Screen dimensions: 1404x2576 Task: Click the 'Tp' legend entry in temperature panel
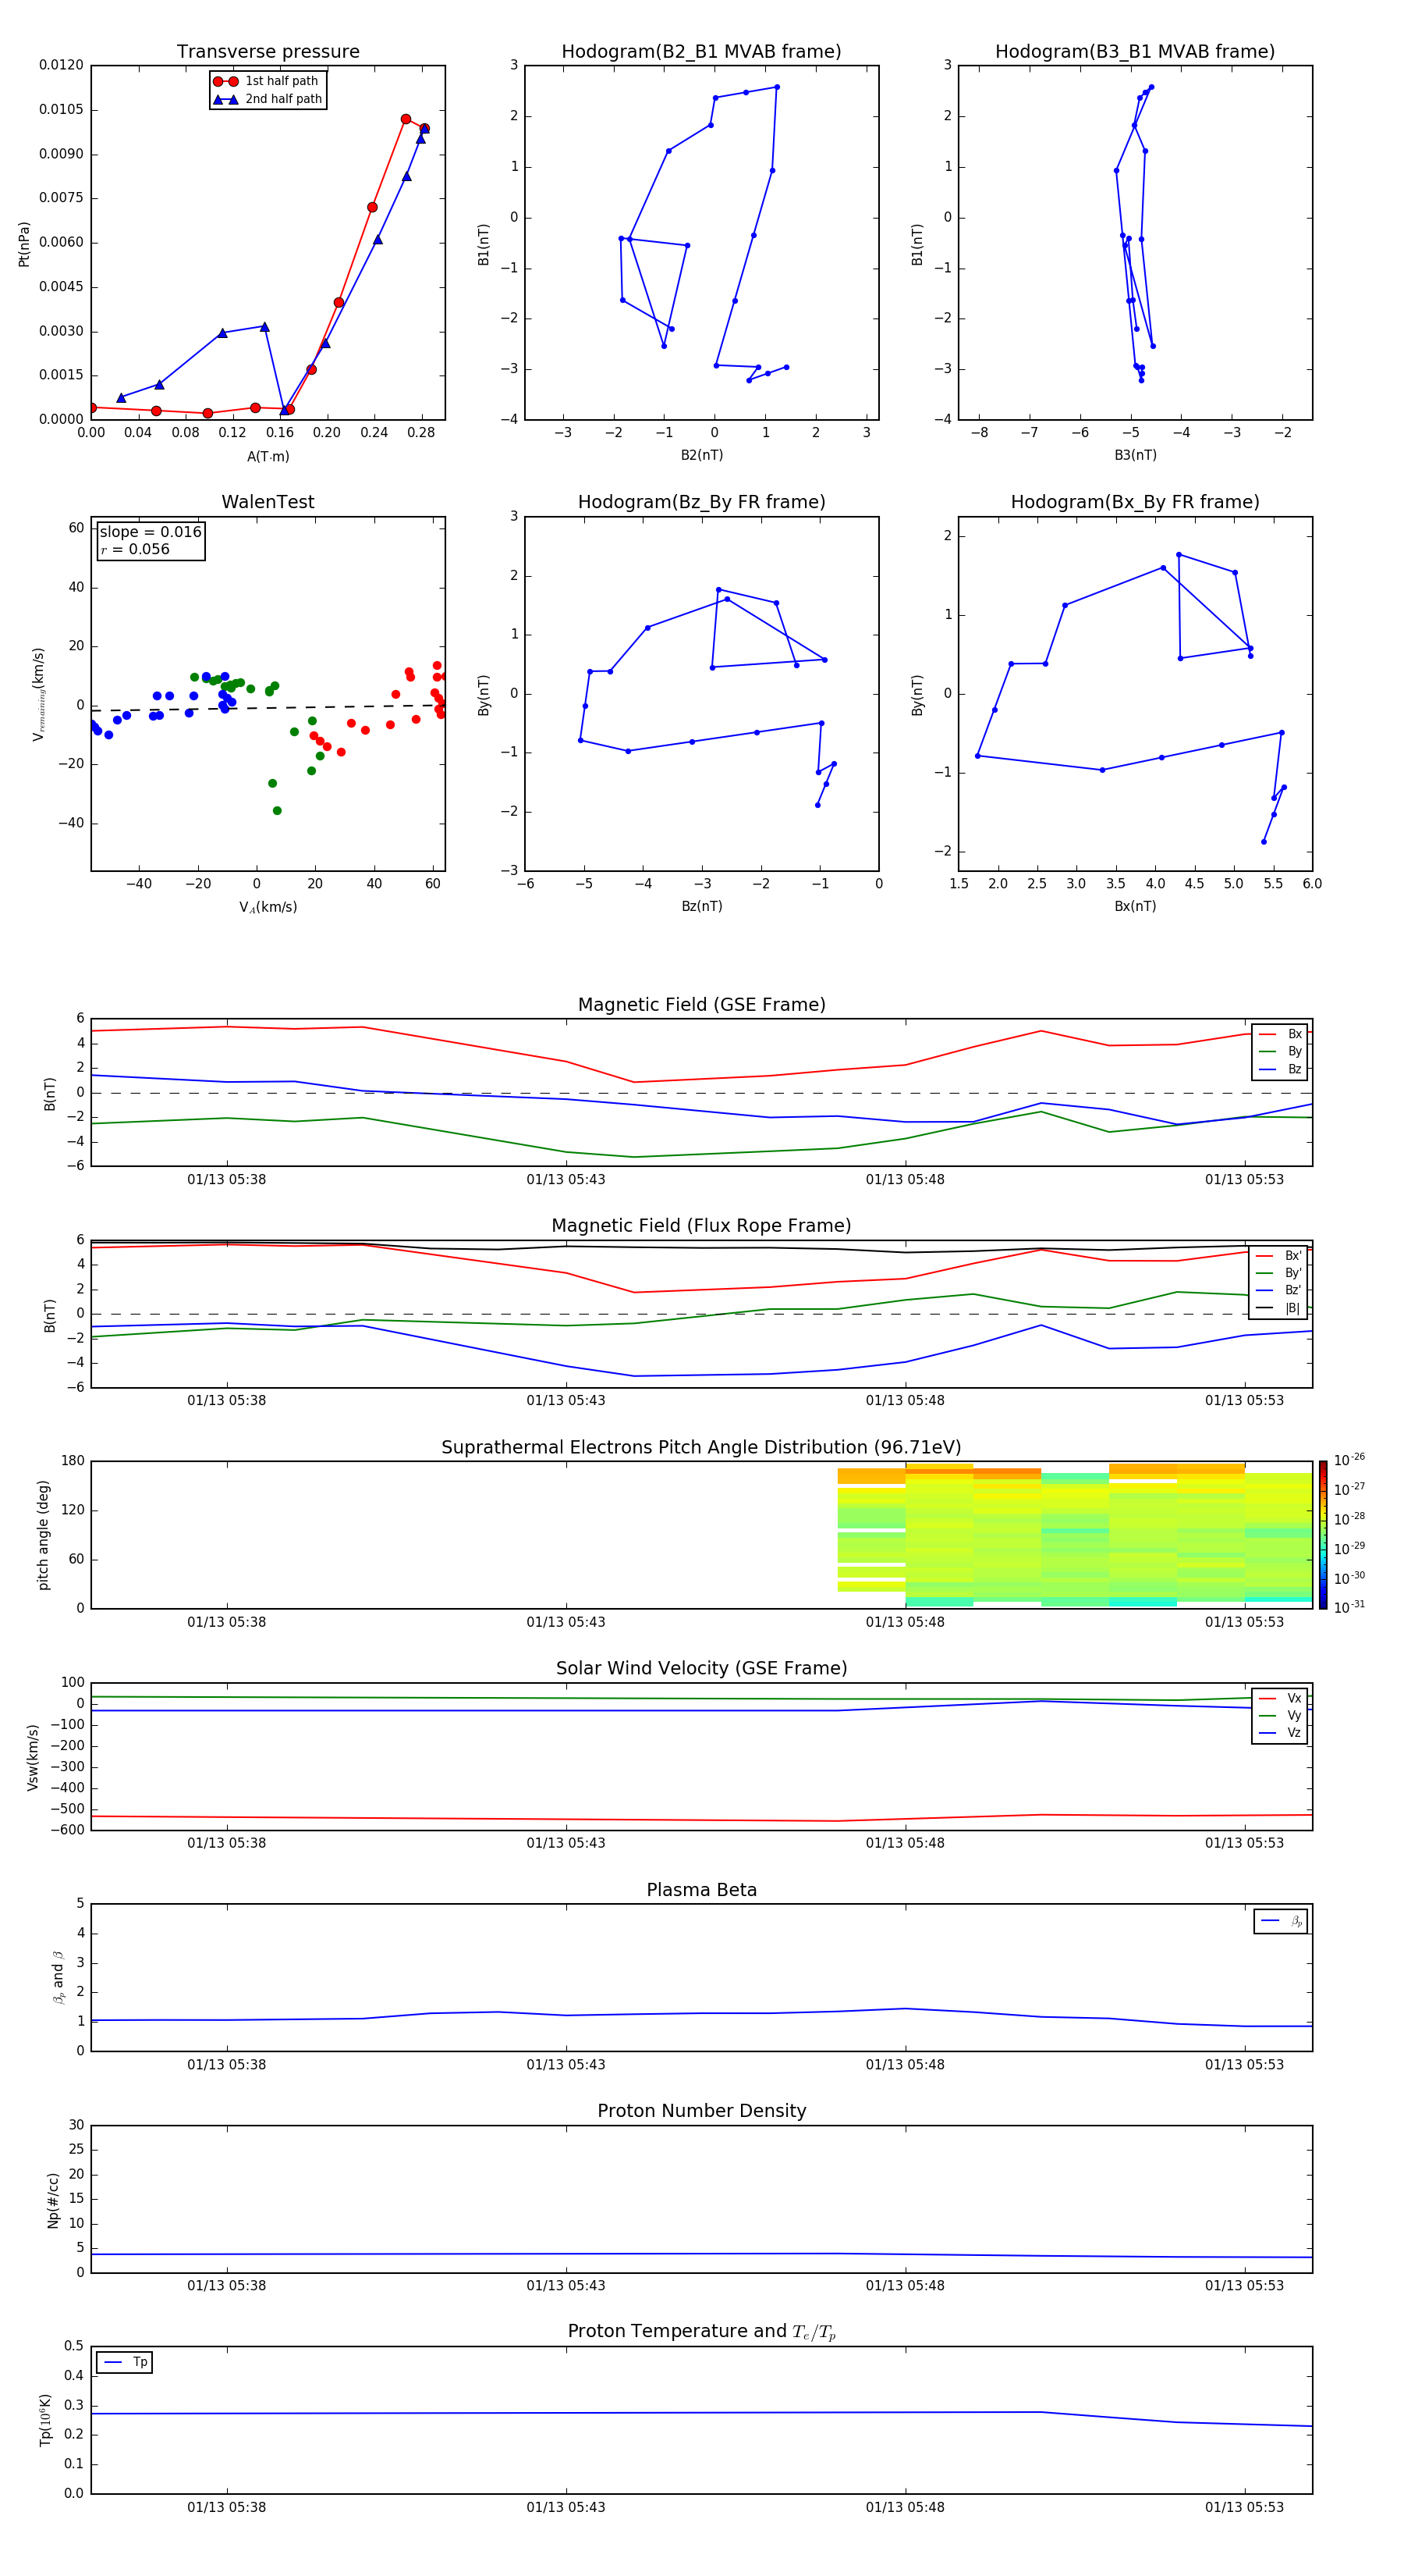(x=124, y=2362)
